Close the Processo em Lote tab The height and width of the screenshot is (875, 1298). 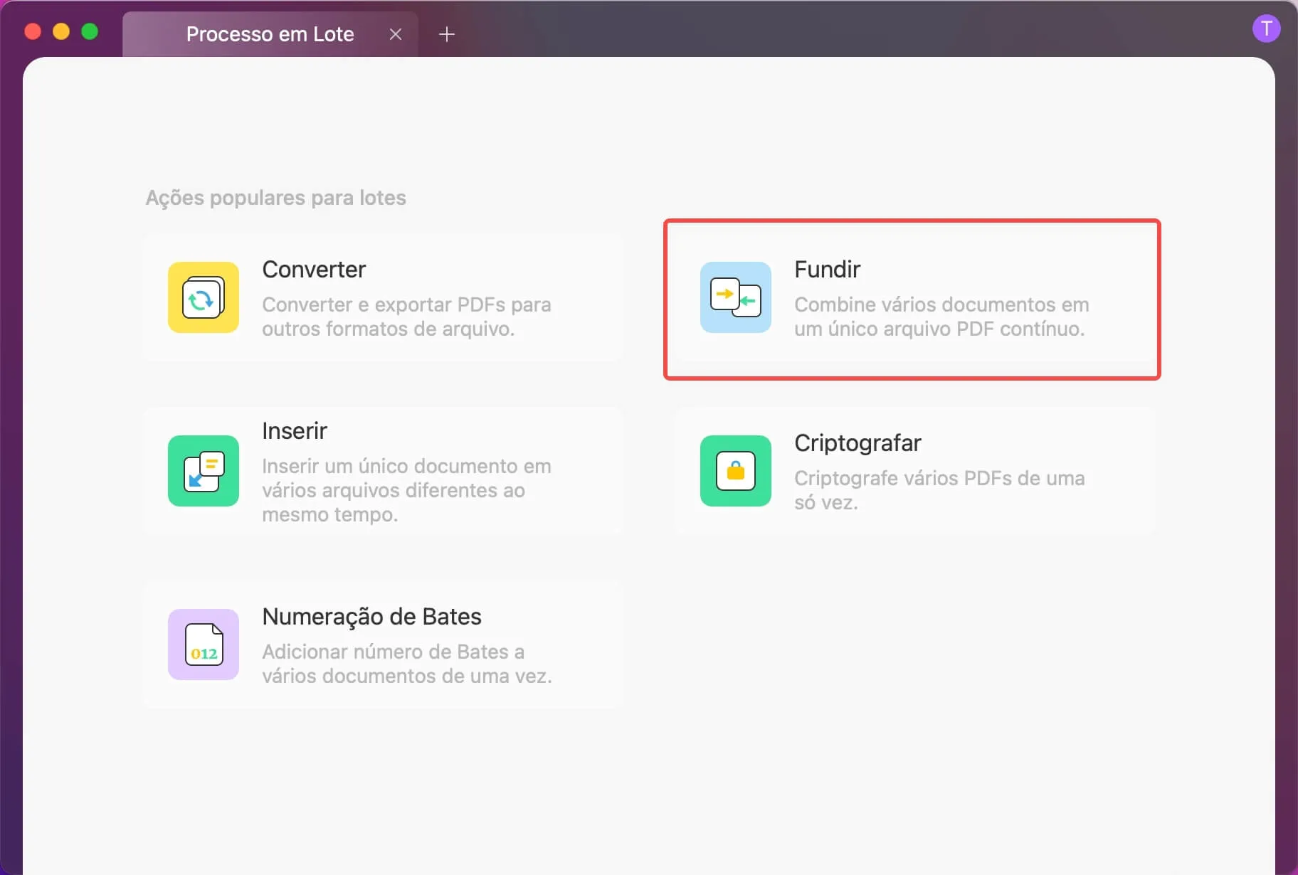tap(396, 33)
